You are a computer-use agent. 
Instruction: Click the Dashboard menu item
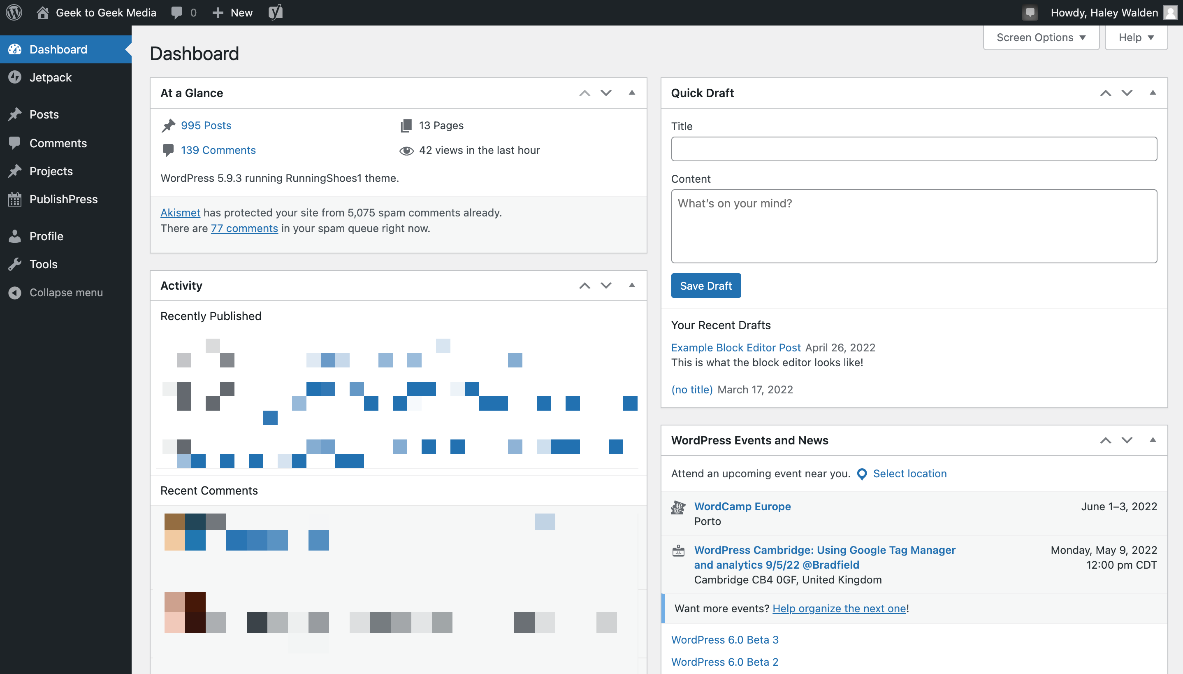pyautogui.click(x=58, y=49)
